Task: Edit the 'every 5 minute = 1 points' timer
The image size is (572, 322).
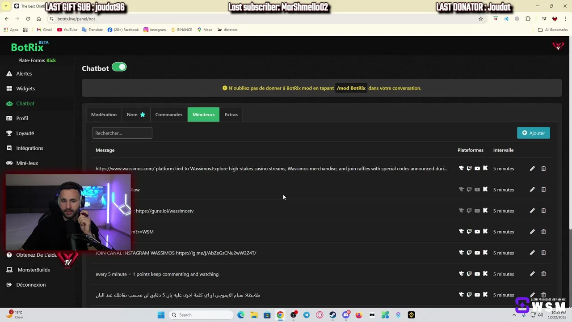Action: pyautogui.click(x=532, y=274)
